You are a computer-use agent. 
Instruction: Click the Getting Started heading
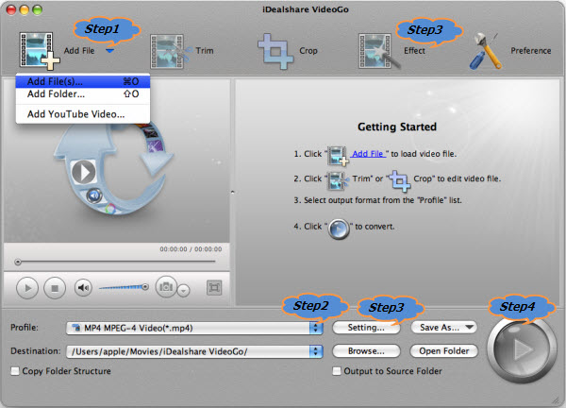[x=397, y=127]
